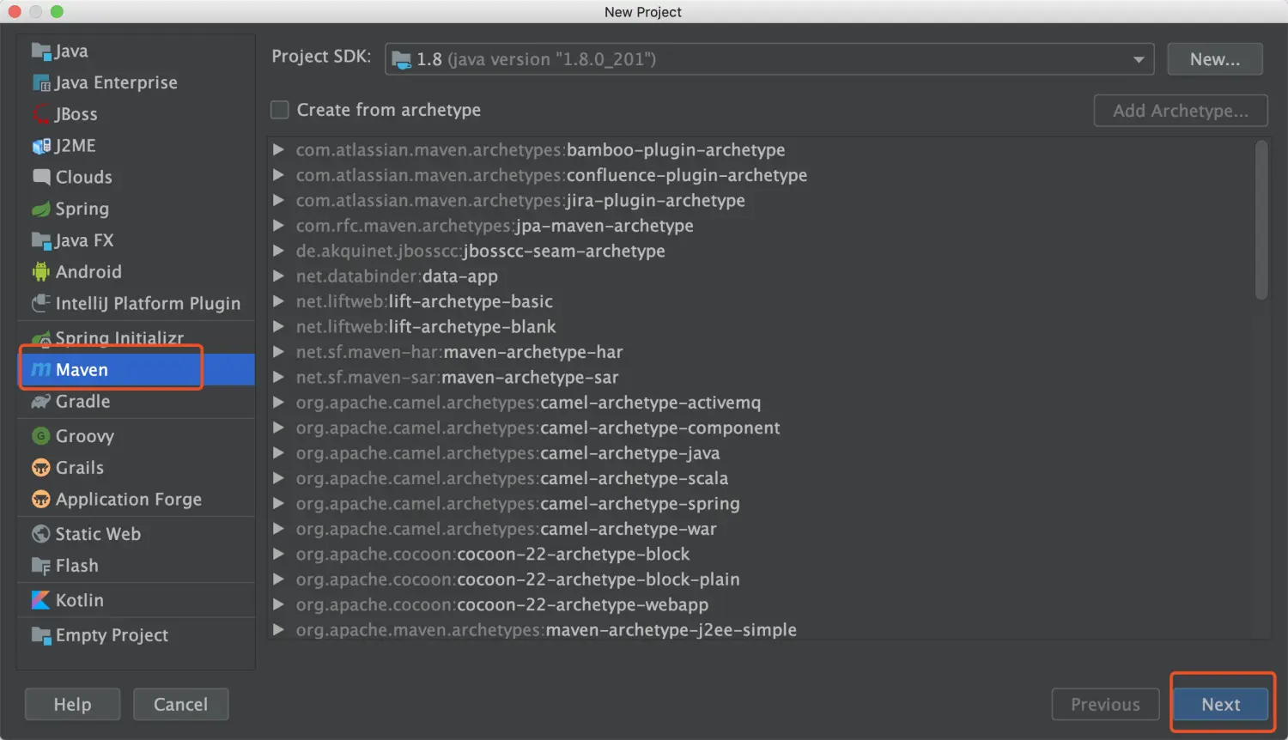Enable Create from archetype checkbox
The width and height of the screenshot is (1288, 740).
pyautogui.click(x=280, y=110)
